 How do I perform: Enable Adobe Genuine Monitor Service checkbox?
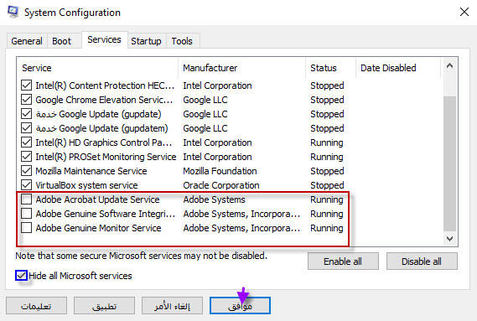pyautogui.click(x=27, y=228)
